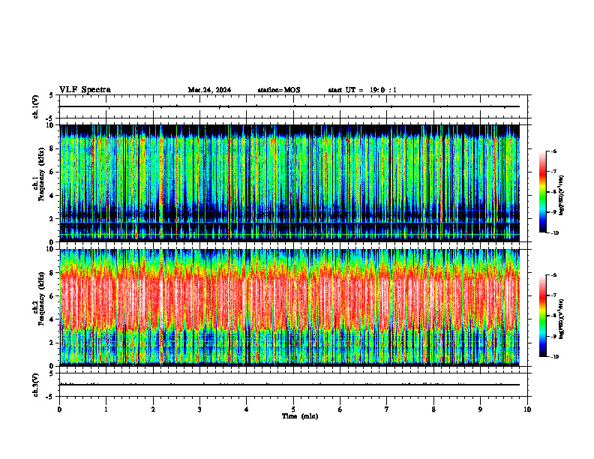This screenshot has width=594, height=459.
Task: Click the ch.2 spectrogram color bar
Action: click(542, 316)
